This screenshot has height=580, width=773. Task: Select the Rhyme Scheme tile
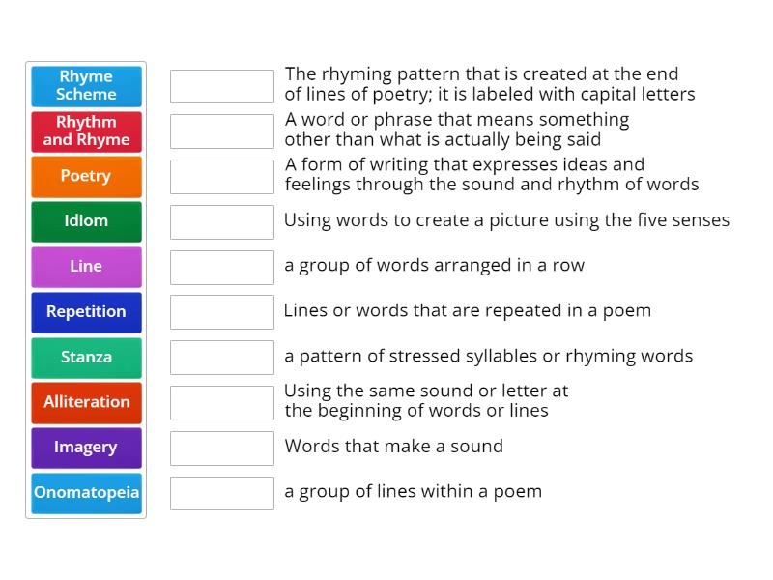[86, 85]
